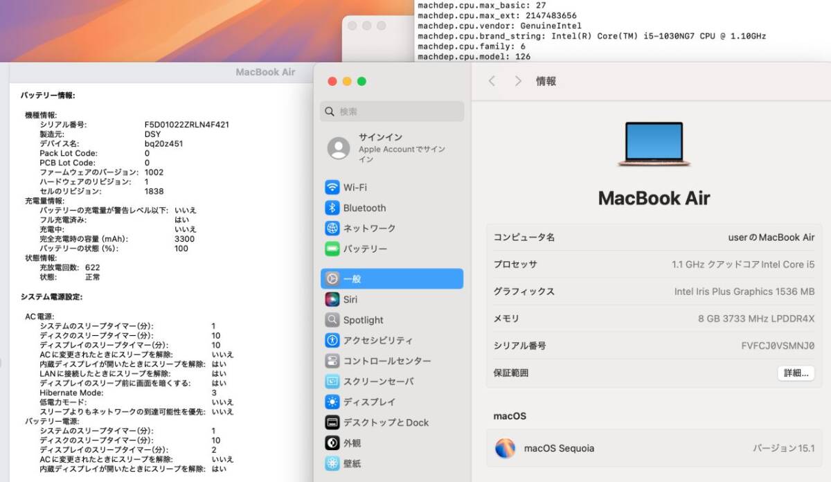Select バッテリー label in sidebar
The width and height of the screenshot is (831, 482).
pyautogui.click(x=366, y=249)
